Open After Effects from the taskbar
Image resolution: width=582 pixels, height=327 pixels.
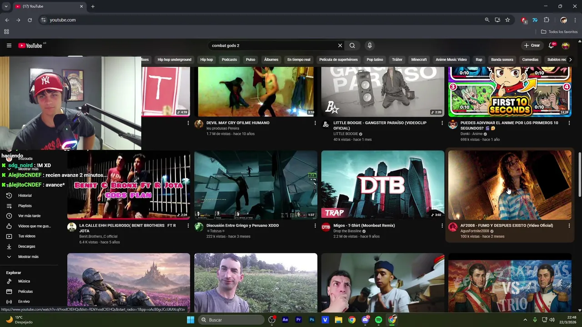click(x=285, y=320)
